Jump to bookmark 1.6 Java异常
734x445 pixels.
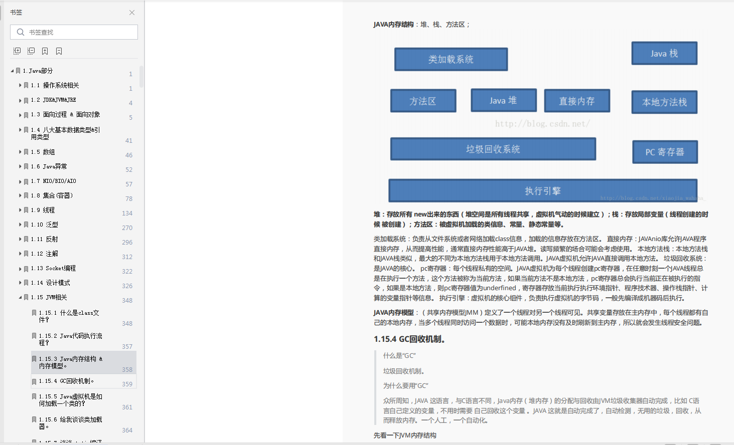[49, 166]
